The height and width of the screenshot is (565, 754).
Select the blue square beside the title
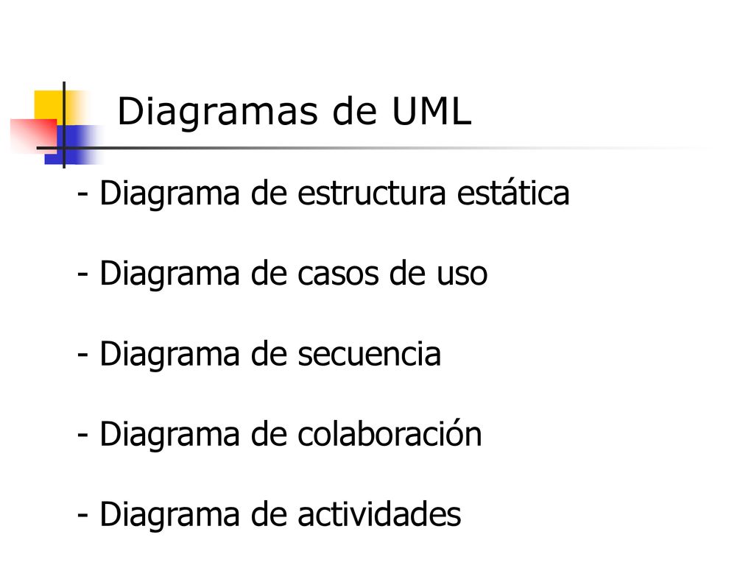pyautogui.click(x=72, y=145)
